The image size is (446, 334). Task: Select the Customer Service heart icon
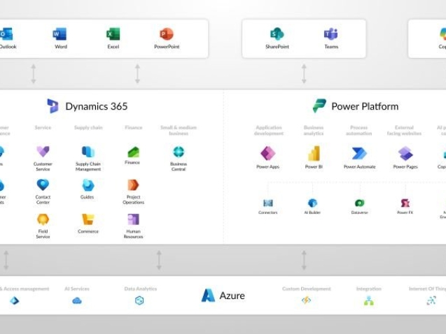pos(43,152)
